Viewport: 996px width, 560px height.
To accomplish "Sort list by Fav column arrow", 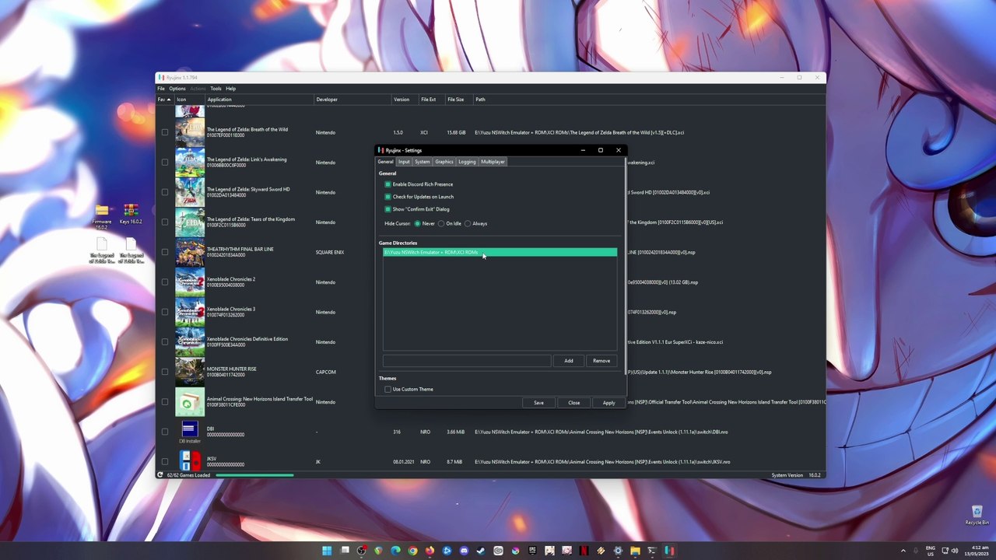I will (169, 100).
